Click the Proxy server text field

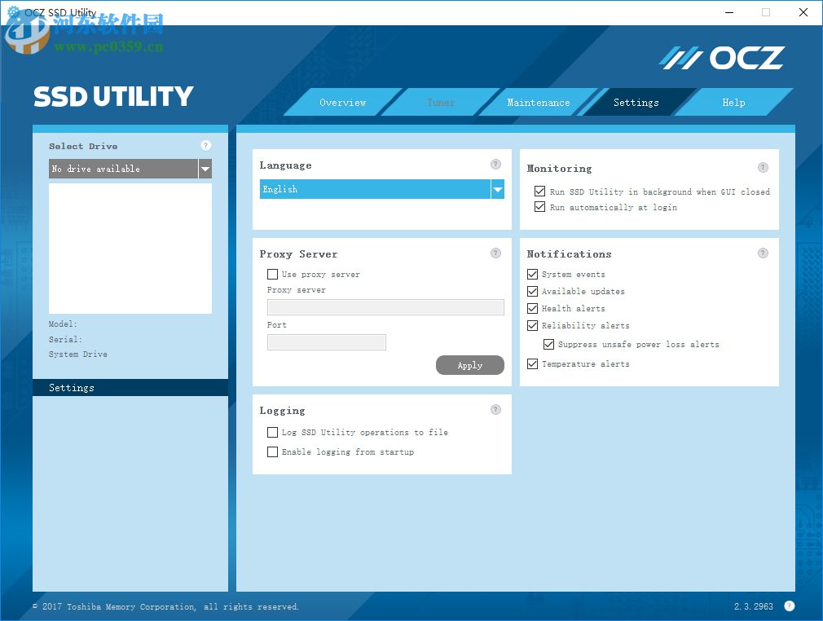[385, 306]
